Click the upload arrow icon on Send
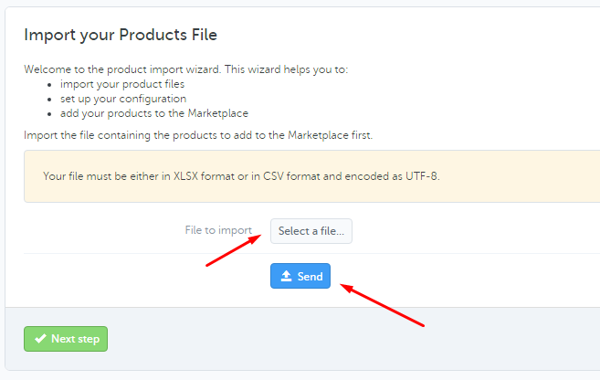 coord(286,276)
